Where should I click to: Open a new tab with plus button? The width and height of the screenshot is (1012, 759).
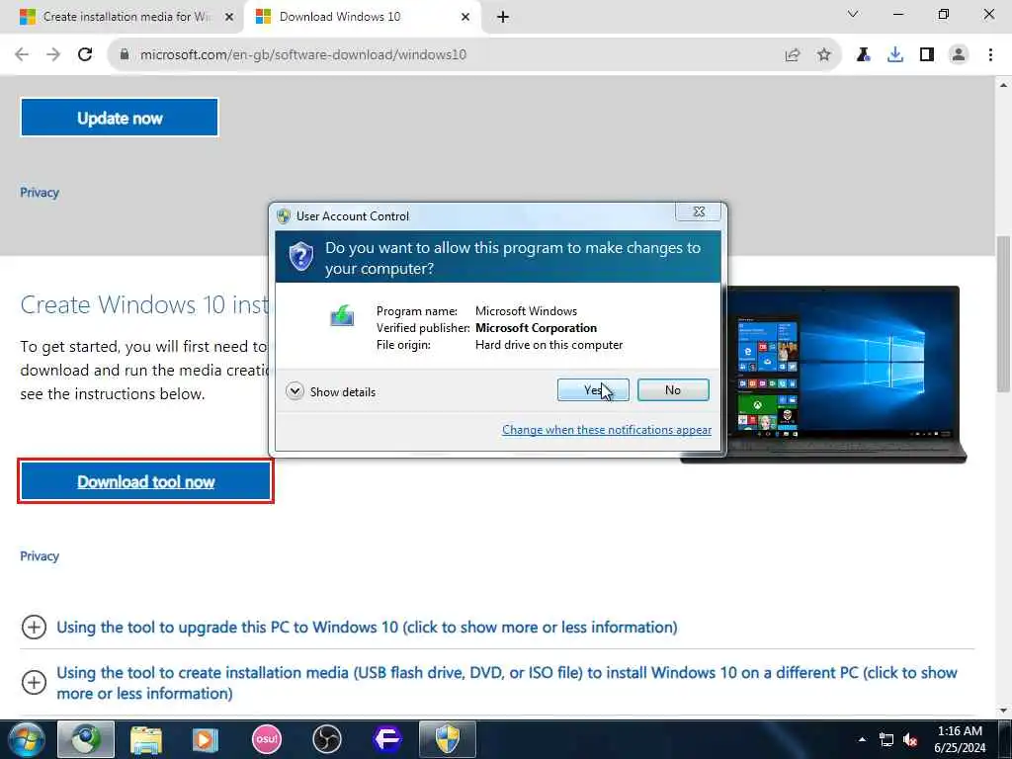(503, 18)
